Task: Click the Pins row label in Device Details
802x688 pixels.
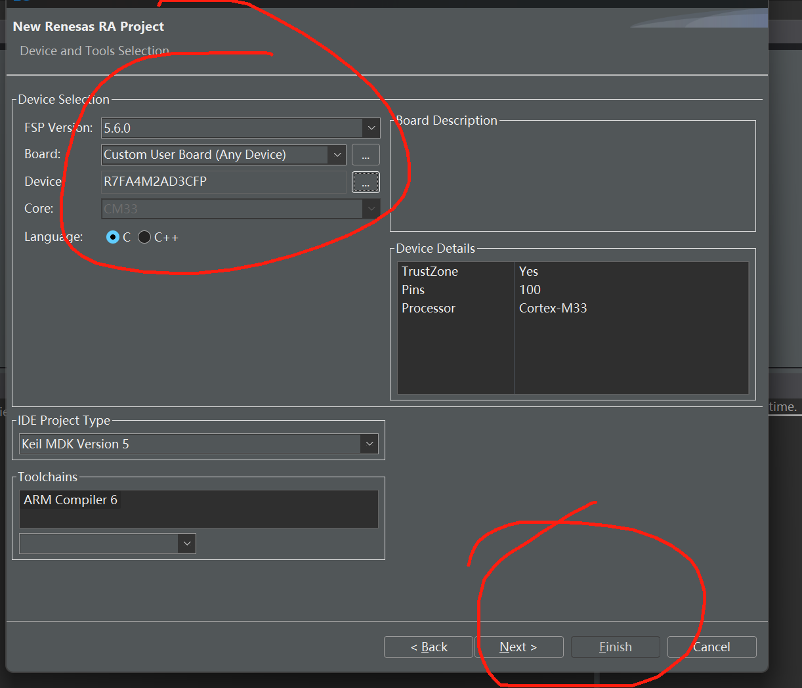Action: click(413, 290)
